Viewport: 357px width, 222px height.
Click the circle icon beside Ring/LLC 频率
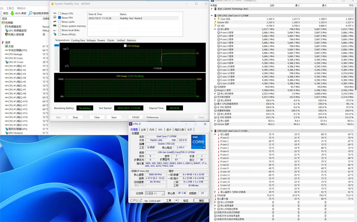[215, 90]
